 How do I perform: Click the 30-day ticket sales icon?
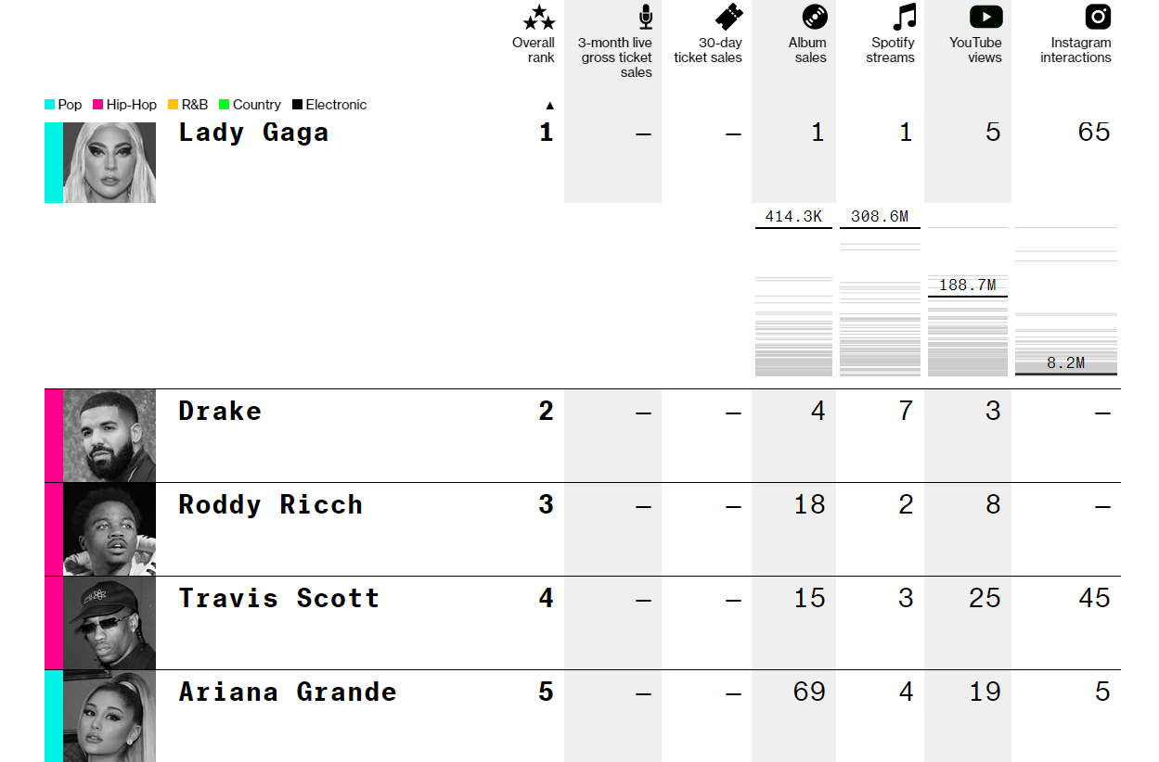point(729,17)
